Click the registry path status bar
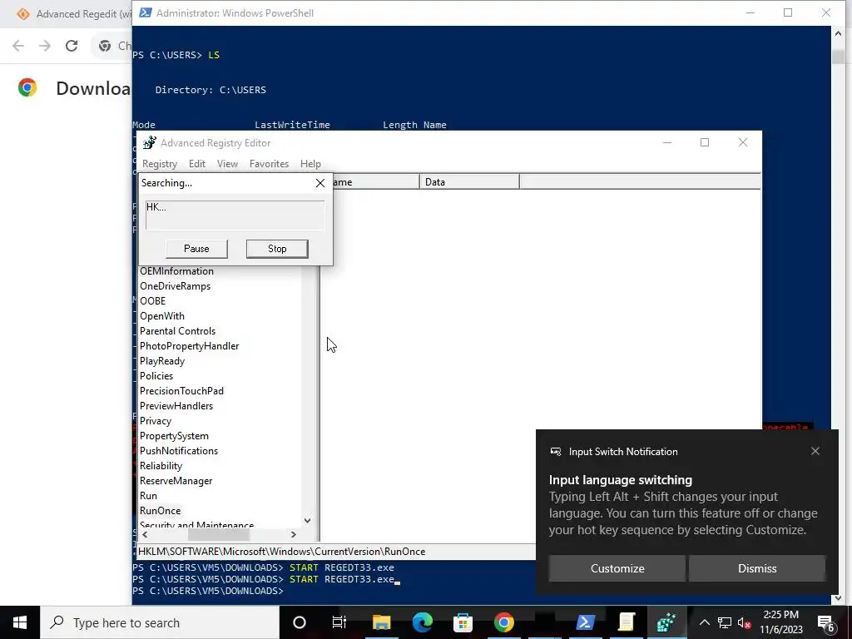852x639 pixels. pos(336,552)
